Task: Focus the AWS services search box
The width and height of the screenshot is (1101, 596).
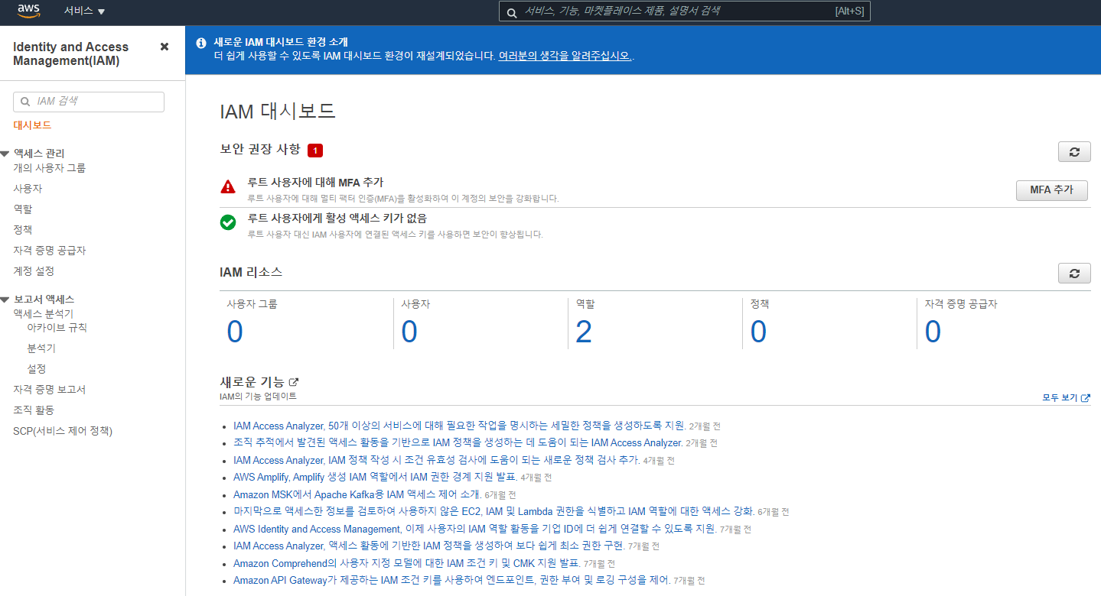Action: click(x=684, y=11)
